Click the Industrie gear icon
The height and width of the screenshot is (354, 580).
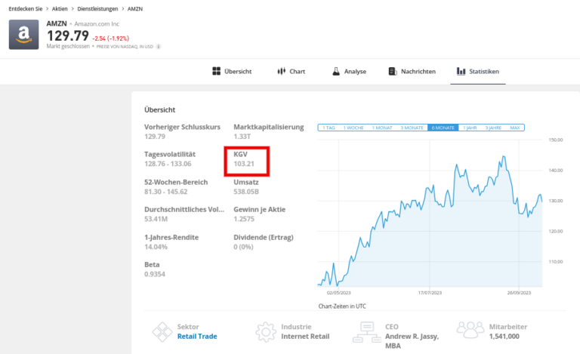click(x=266, y=332)
